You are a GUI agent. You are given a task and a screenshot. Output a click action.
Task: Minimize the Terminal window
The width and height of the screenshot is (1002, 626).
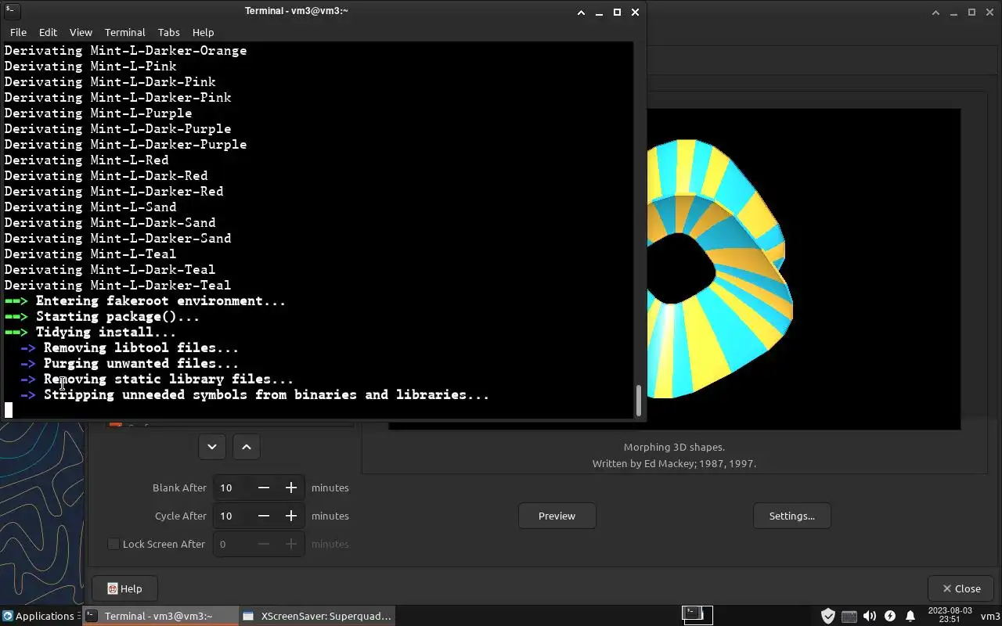pos(599,12)
